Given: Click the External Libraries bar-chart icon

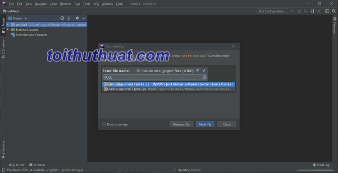Looking at the screenshot, I should (13, 30).
